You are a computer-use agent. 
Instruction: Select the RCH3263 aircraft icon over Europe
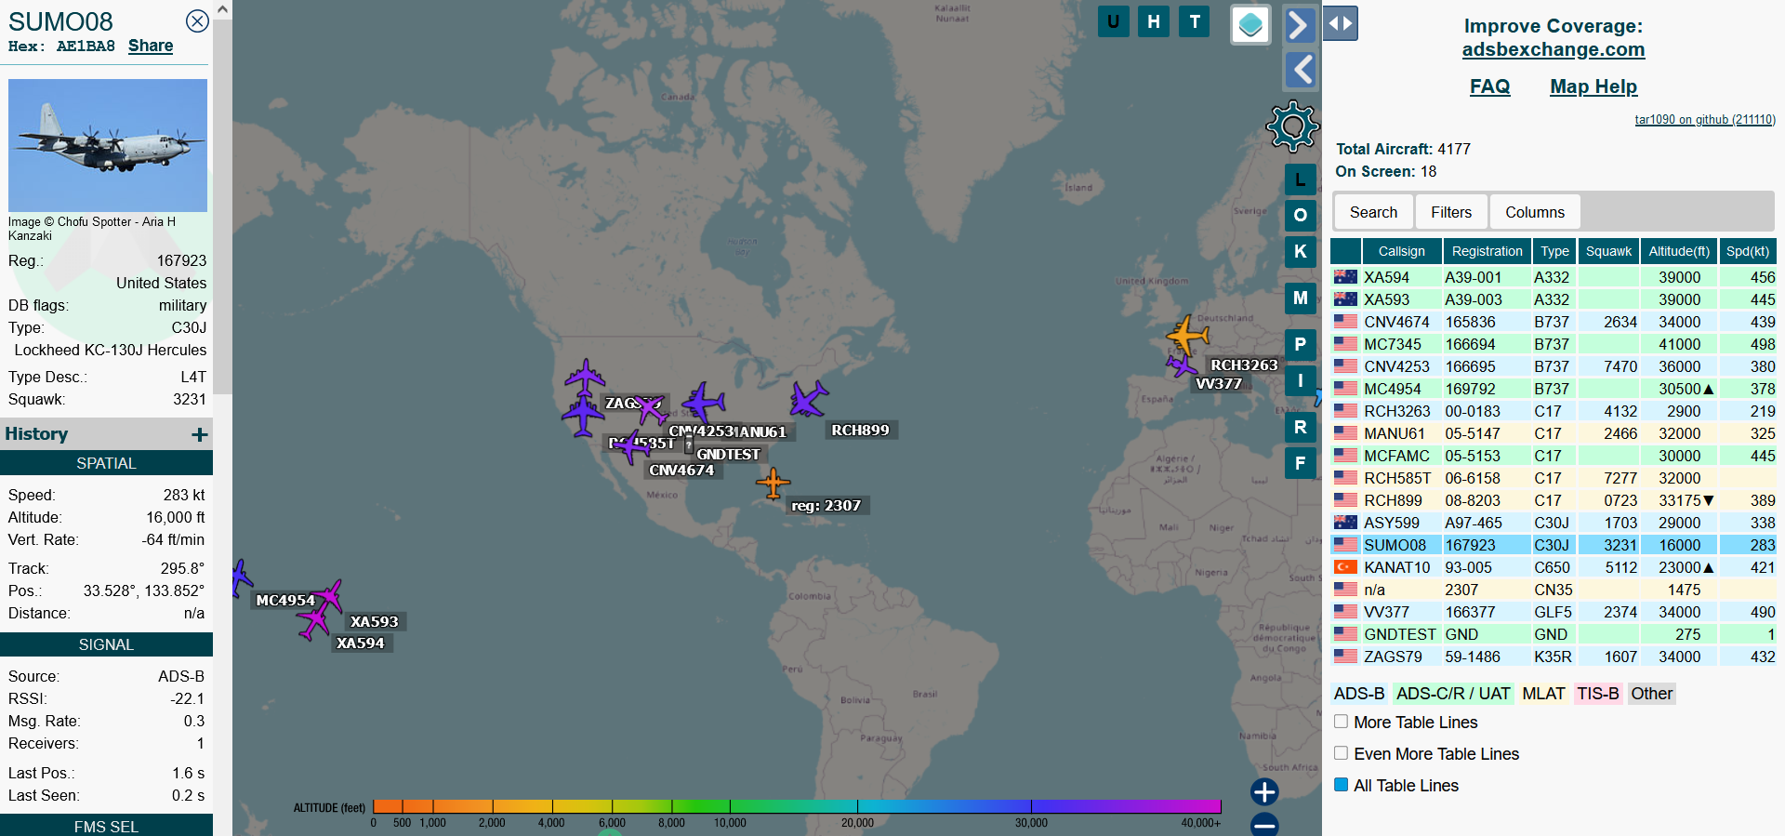click(1187, 335)
